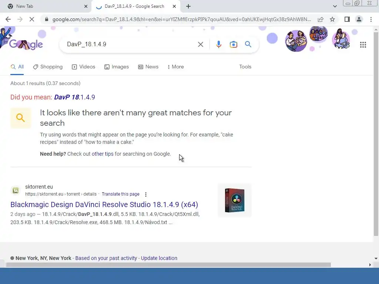Switch to Shopping results
The width and height of the screenshot is (379, 284).
(x=48, y=67)
